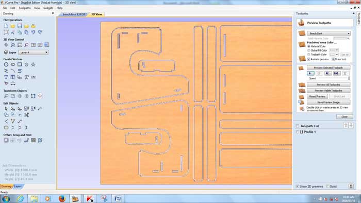Check the Profile 1 toolpath checkbox

point(298,132)
